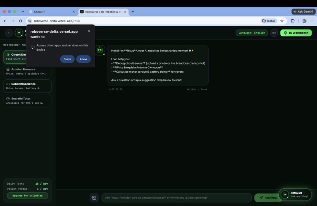
Task: Click the robot avatar beside the chat message
Action: click(x=100, y=50)
